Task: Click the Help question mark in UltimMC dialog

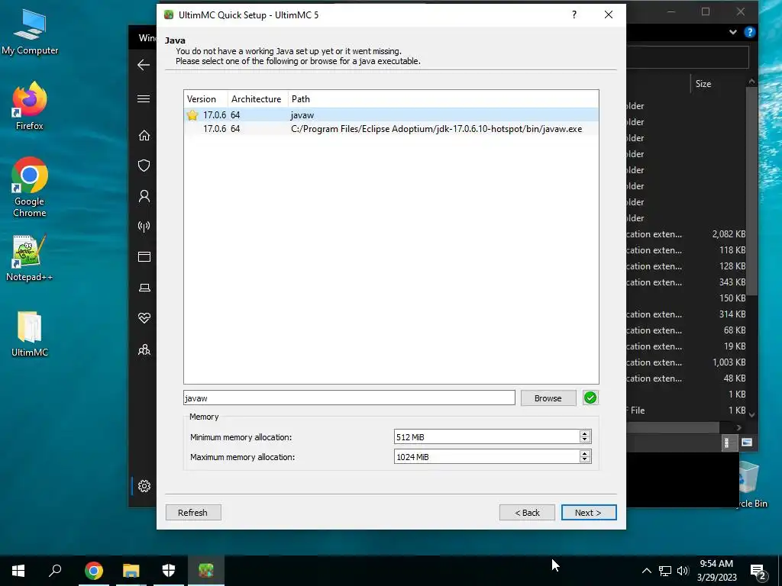Action: 574,14
